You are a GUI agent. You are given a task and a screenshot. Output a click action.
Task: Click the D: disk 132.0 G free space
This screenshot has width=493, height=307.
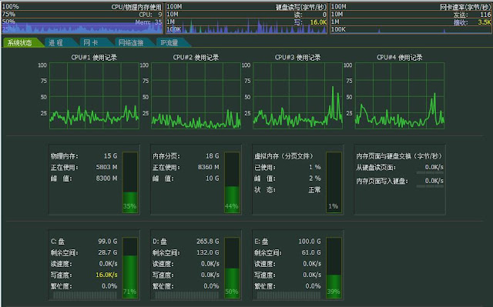pyautogui.click(x=207, y=252)
